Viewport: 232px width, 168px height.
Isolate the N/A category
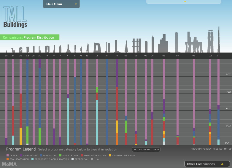coord(95,159)
